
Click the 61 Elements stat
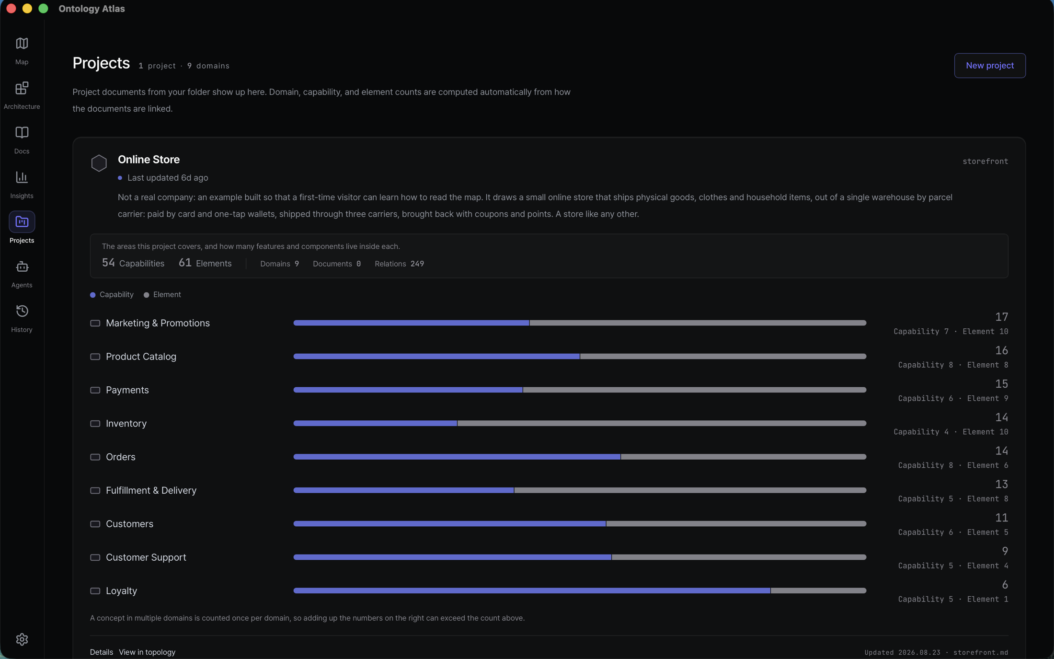pyautogui.click(x=205, y=263)
